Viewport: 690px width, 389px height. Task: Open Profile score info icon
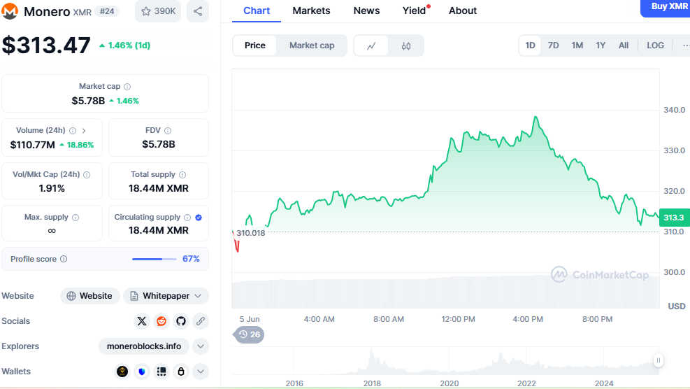64,259
